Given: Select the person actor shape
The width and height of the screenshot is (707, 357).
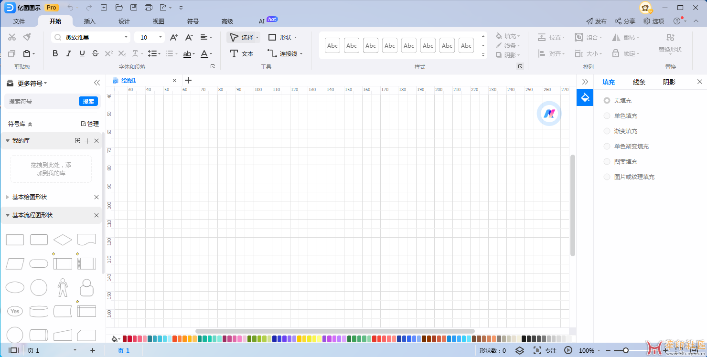Looking at the screenshot, I should point(63,288).
